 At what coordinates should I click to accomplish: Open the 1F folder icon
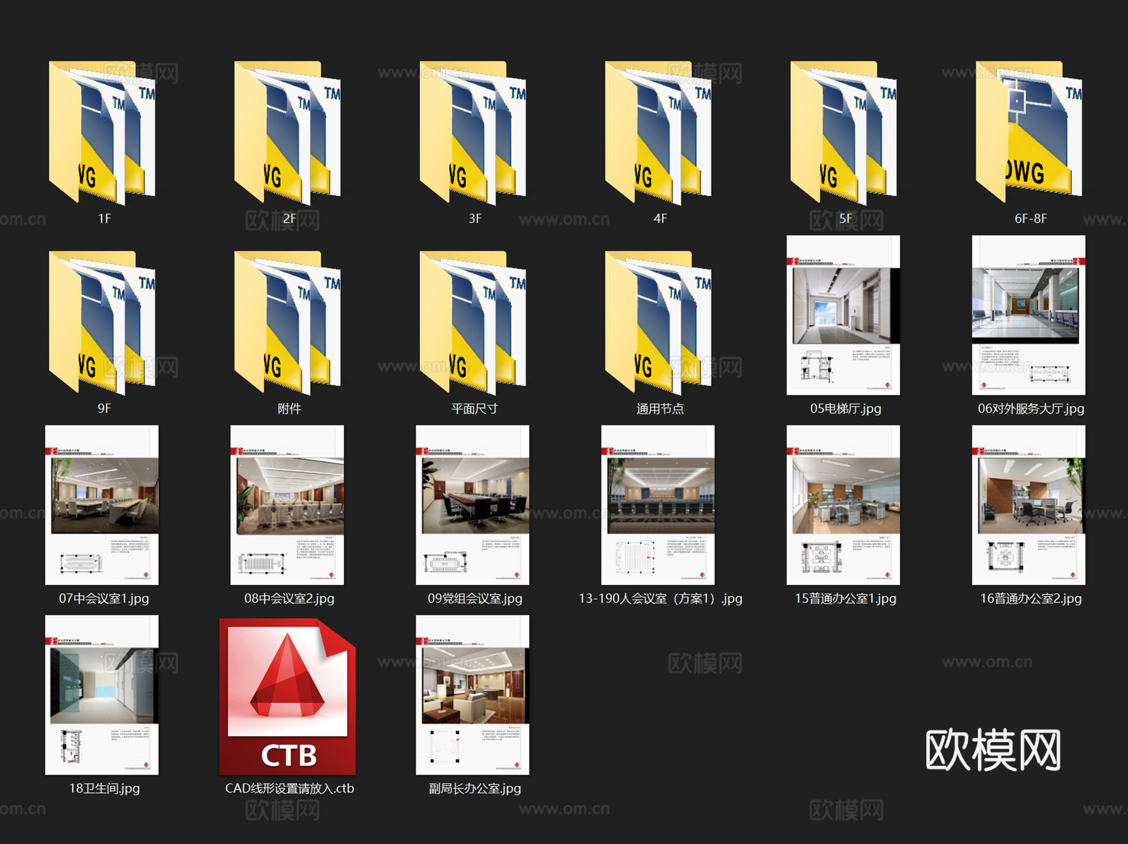tap(102, 133)
